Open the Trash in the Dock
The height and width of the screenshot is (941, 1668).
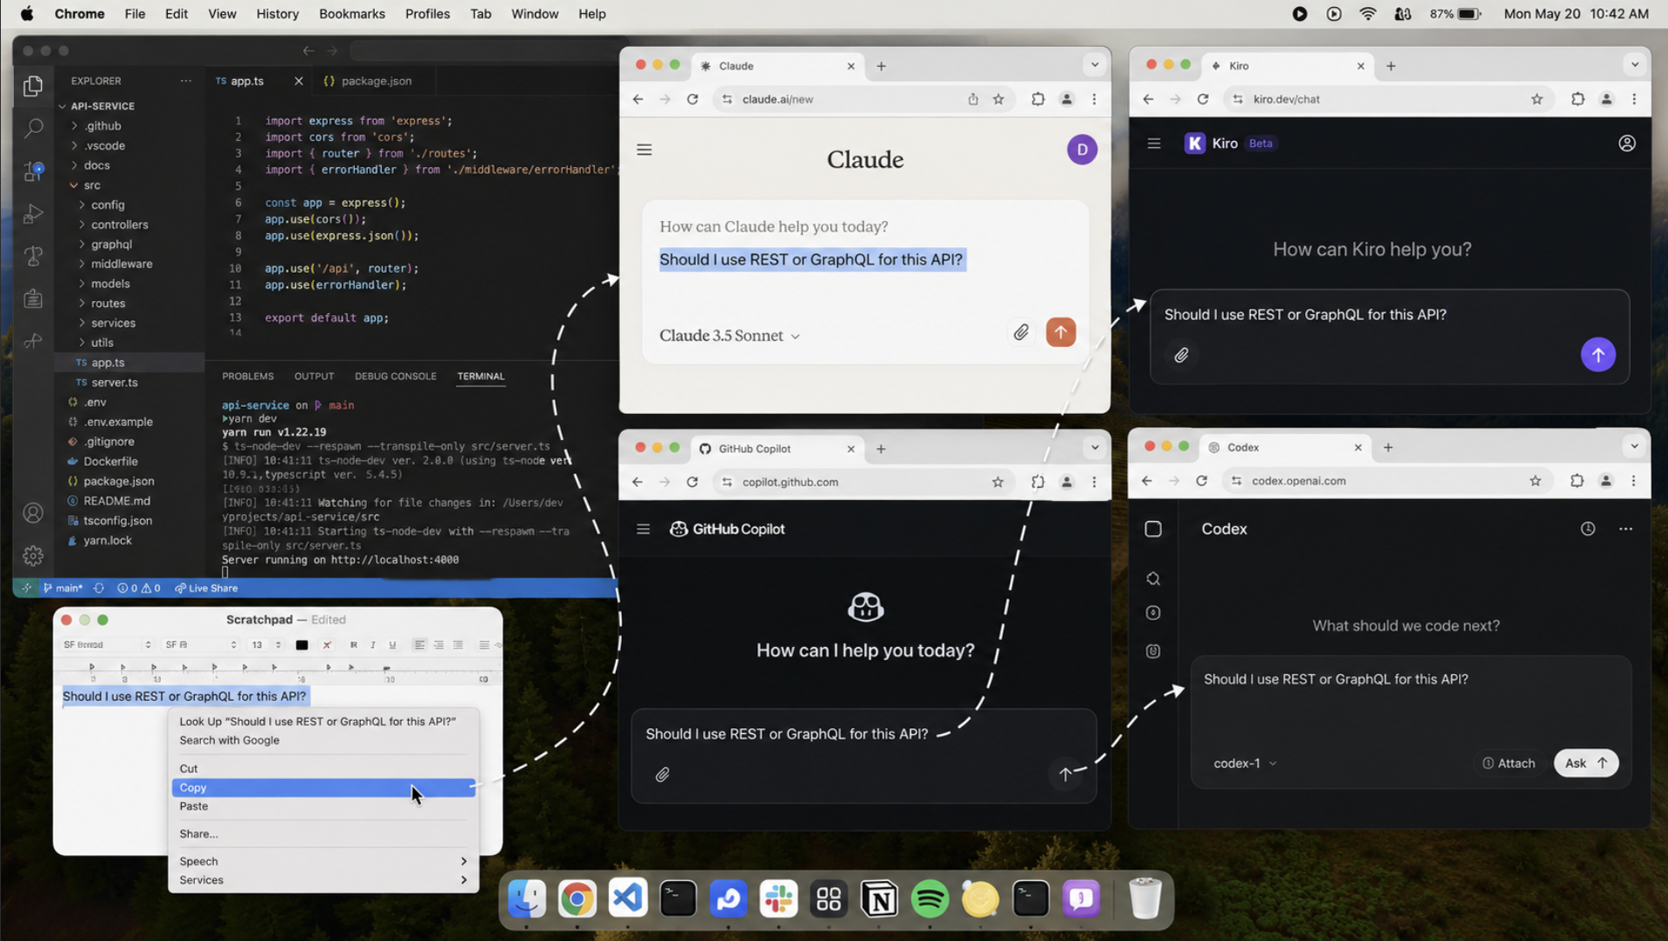1144,899
